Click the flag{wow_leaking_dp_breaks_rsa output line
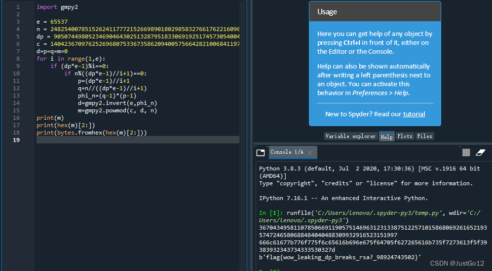This screenshot has height=271, width=492. pyautogui.click(x=340, y=257)
